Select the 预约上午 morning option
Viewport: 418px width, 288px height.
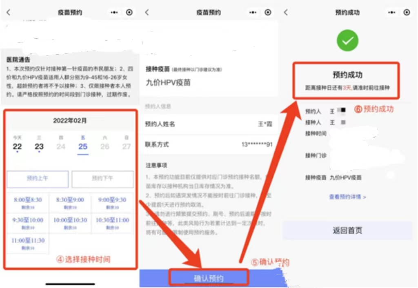point(38,179)
